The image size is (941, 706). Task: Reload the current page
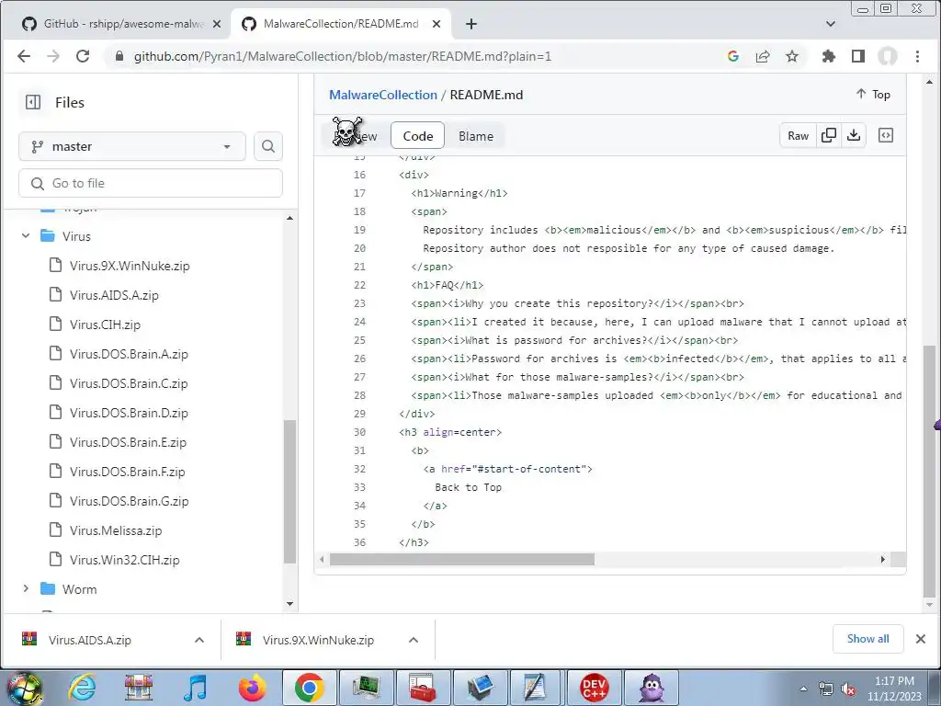[x=83, y=56]
